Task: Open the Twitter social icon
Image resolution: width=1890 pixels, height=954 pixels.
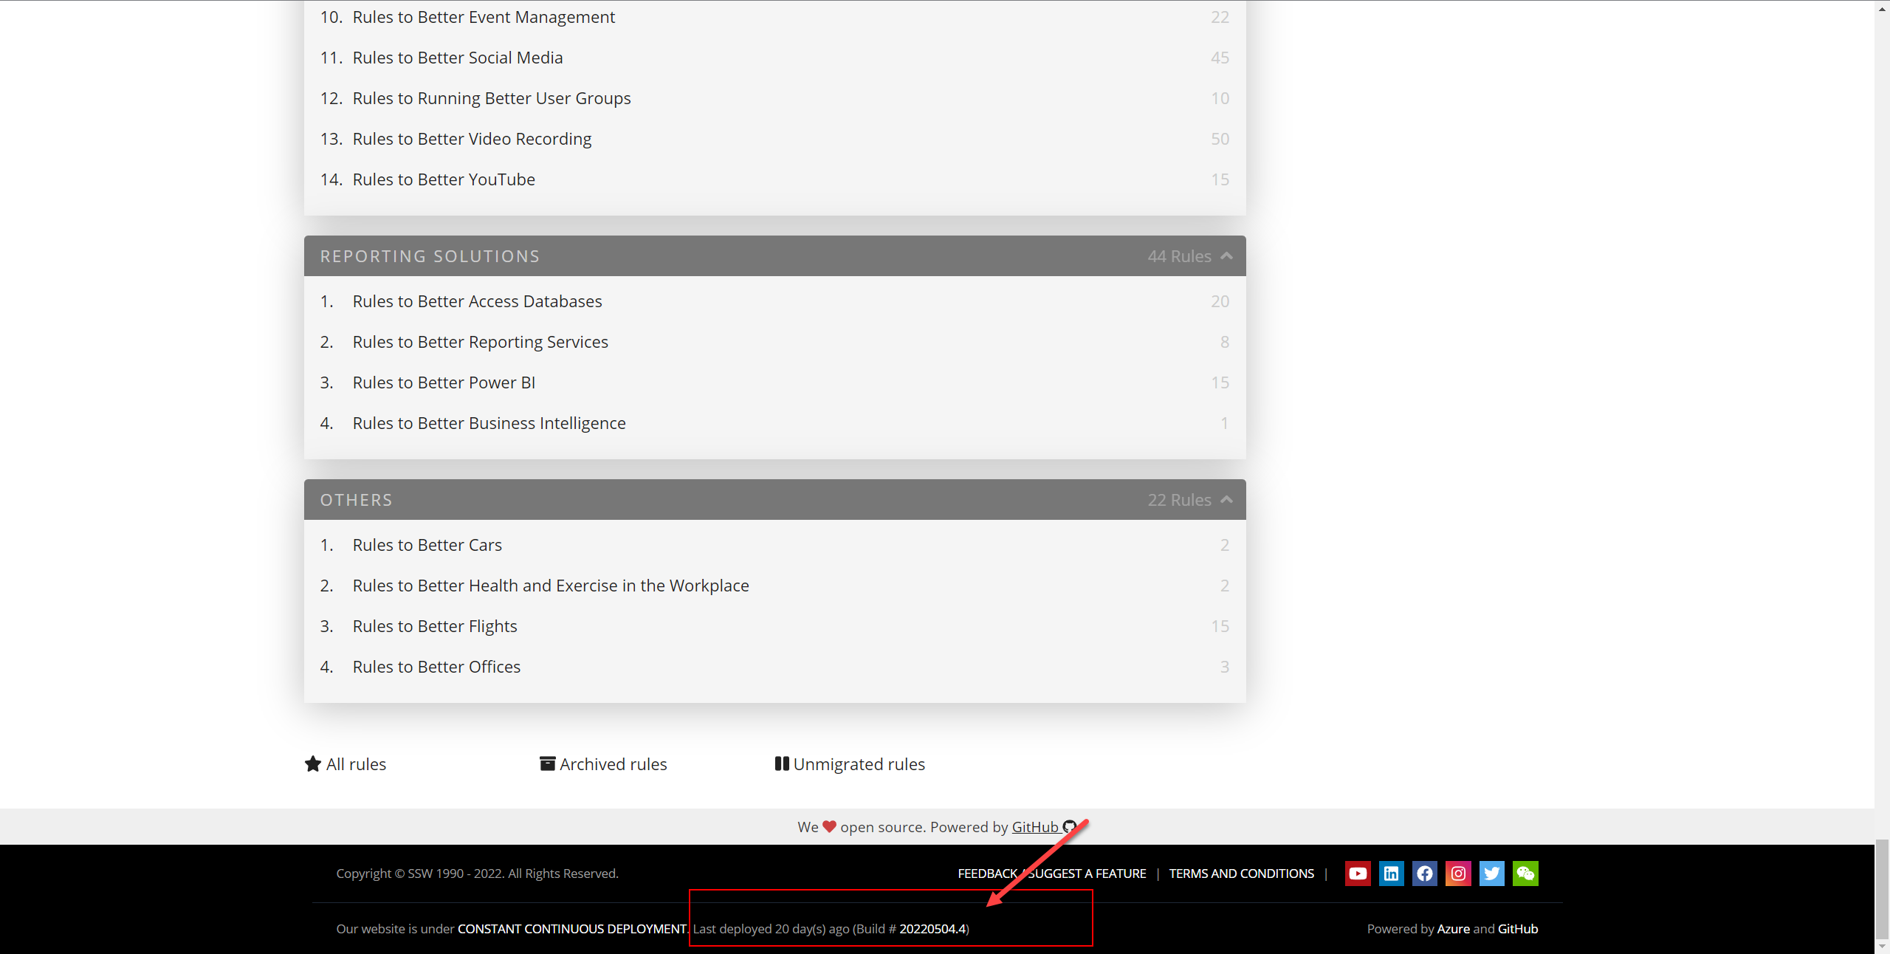Action: [x=1491, y=874]
